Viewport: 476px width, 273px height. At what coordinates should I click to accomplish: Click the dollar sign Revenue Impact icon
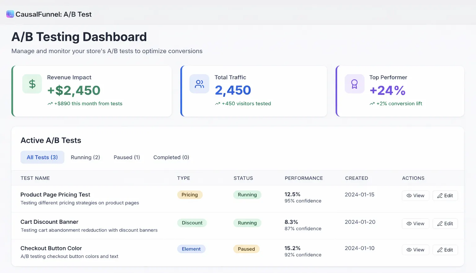[x=32, y=84]
